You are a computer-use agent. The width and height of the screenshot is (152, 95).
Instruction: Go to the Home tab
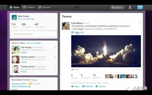click(14, 7)
